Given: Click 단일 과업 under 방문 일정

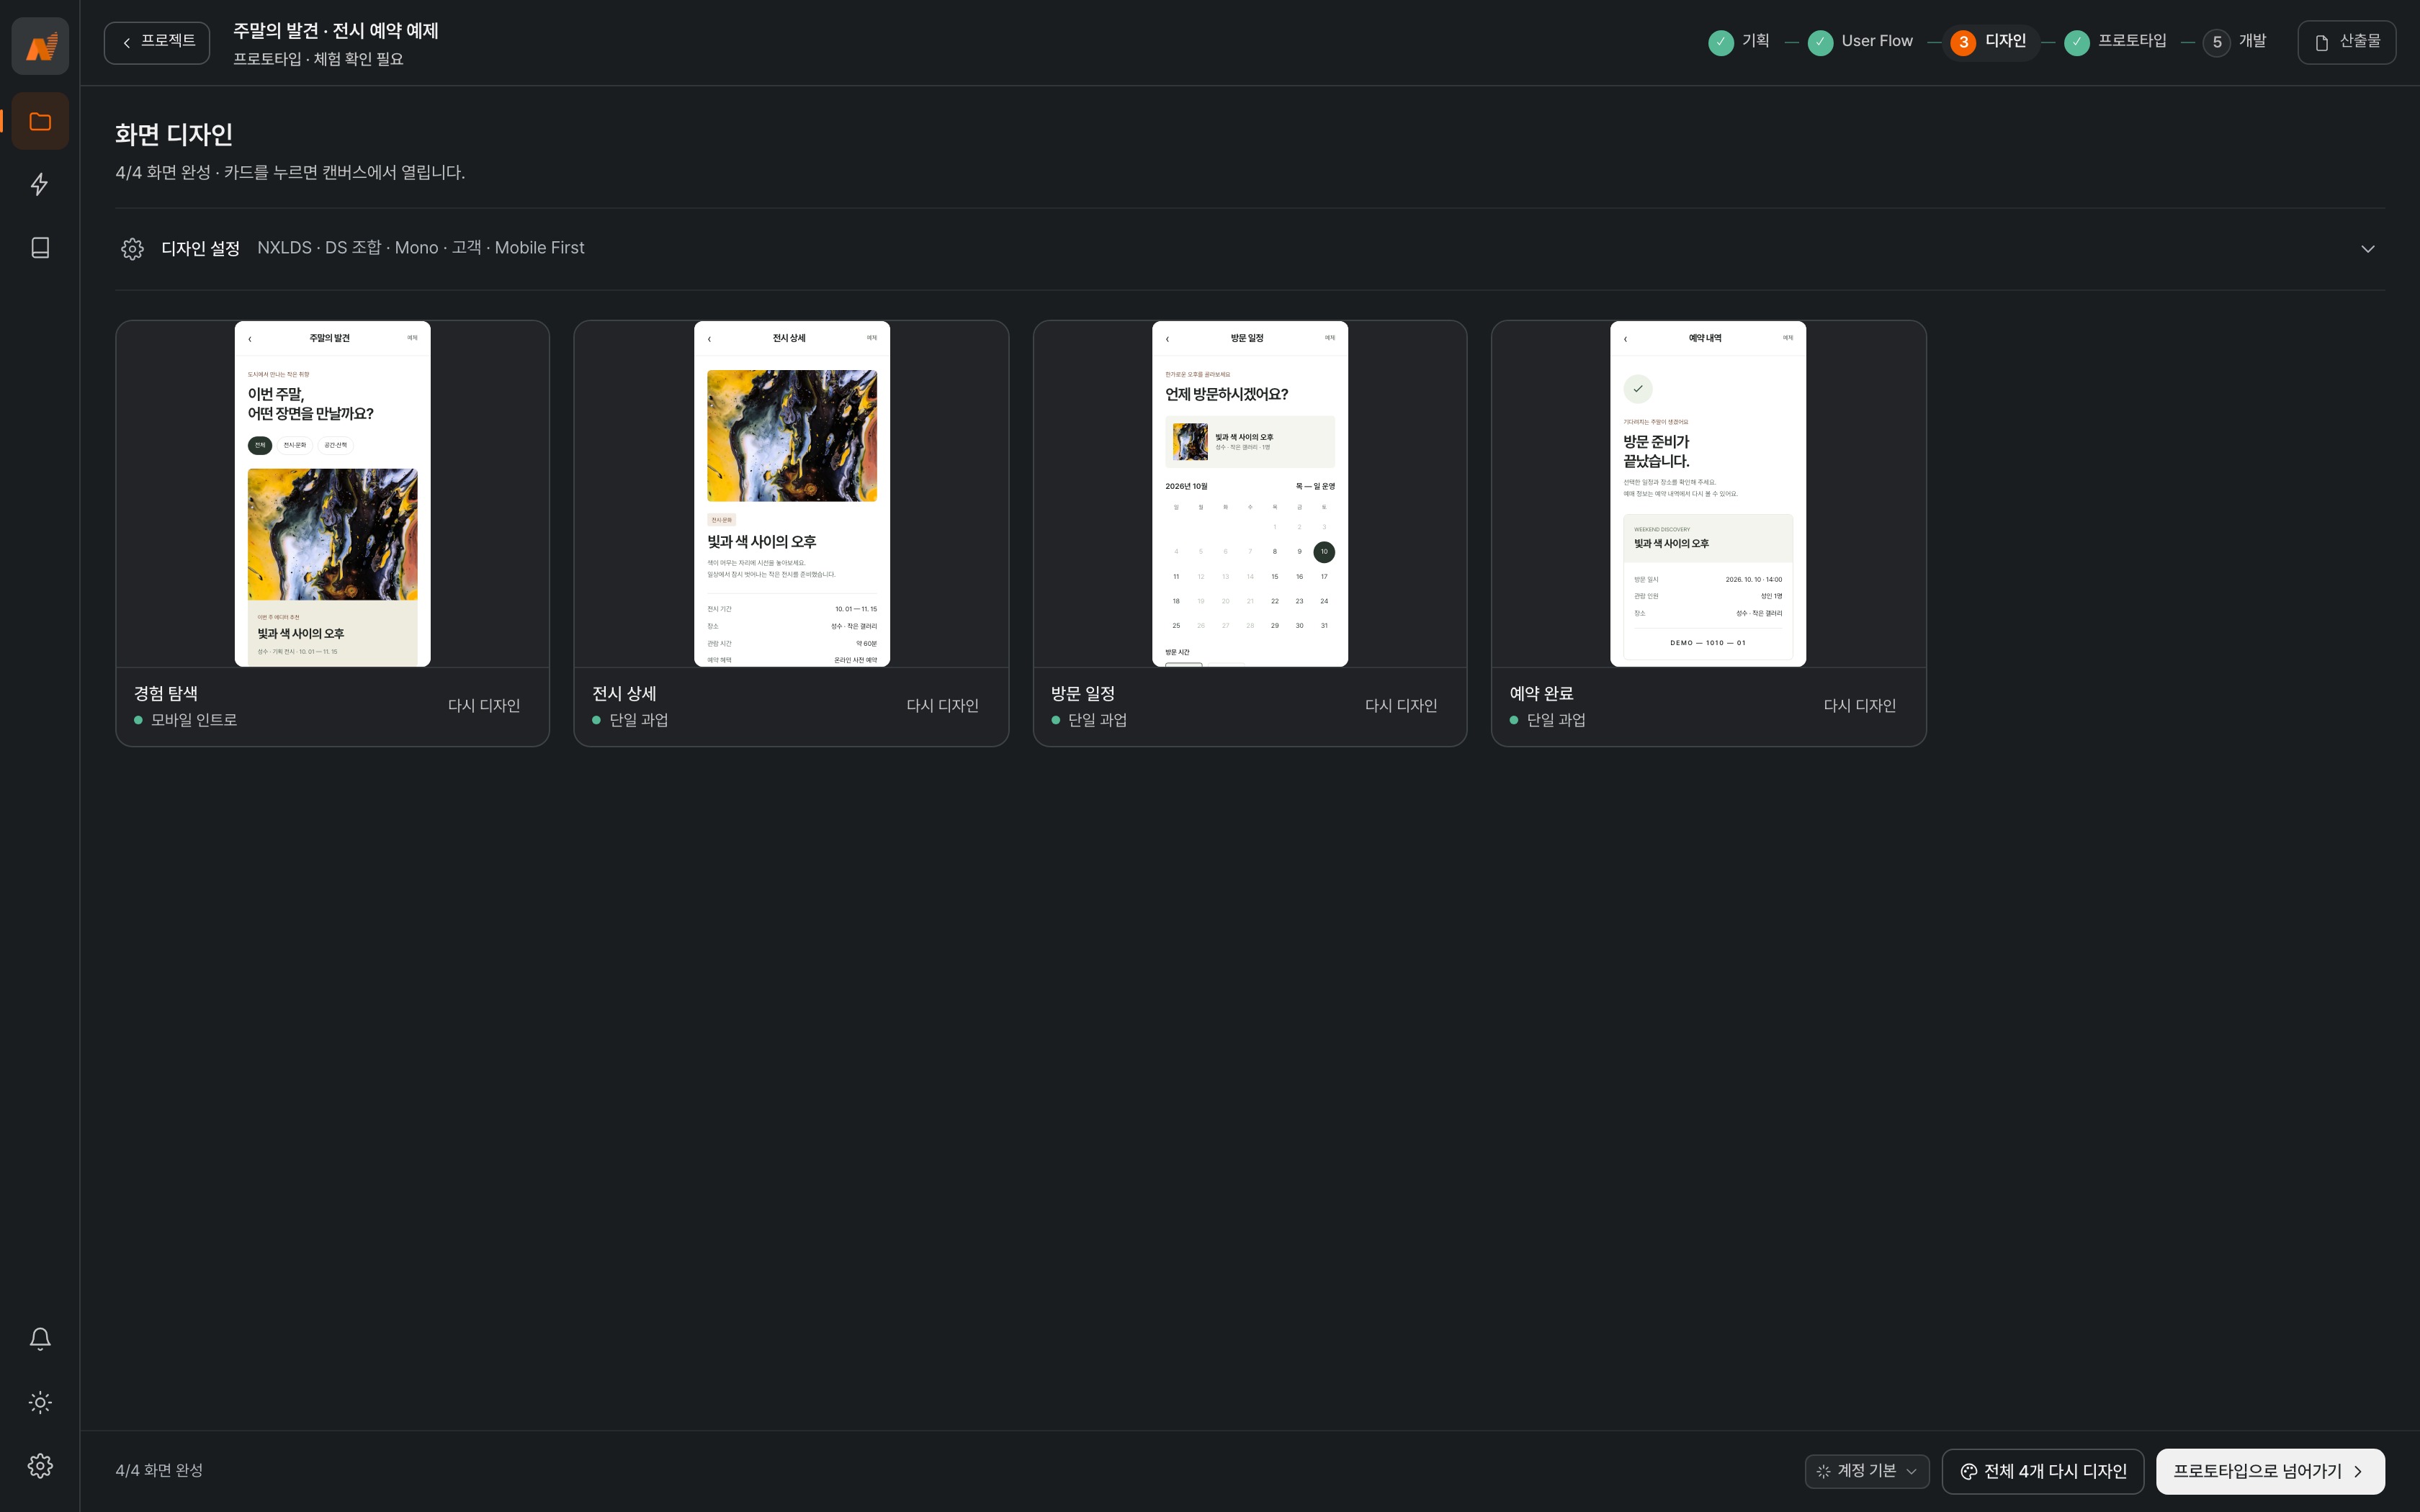Looking at the screenshot, I should click(x=1098, y=720).
